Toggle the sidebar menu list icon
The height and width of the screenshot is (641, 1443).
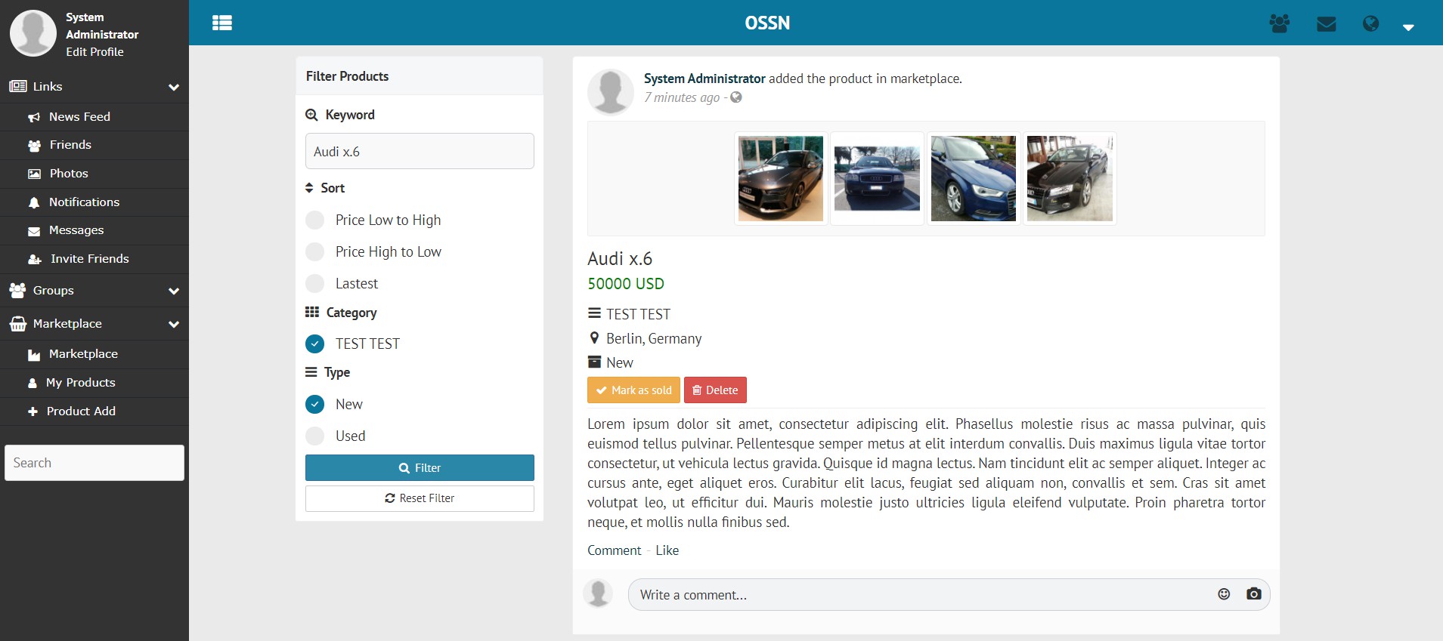pos(222,23)
